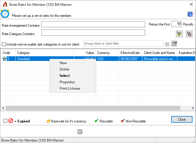Choose Delete from the context menu
The image size is (196, 143).
point(73,69)
